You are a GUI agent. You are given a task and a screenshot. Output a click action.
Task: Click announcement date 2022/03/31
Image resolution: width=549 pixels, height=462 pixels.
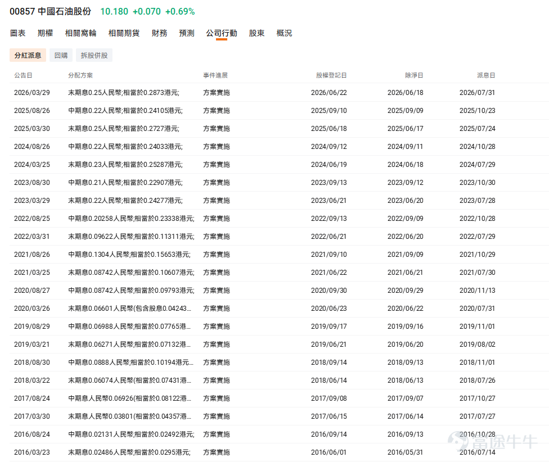[x=32, y=237]
